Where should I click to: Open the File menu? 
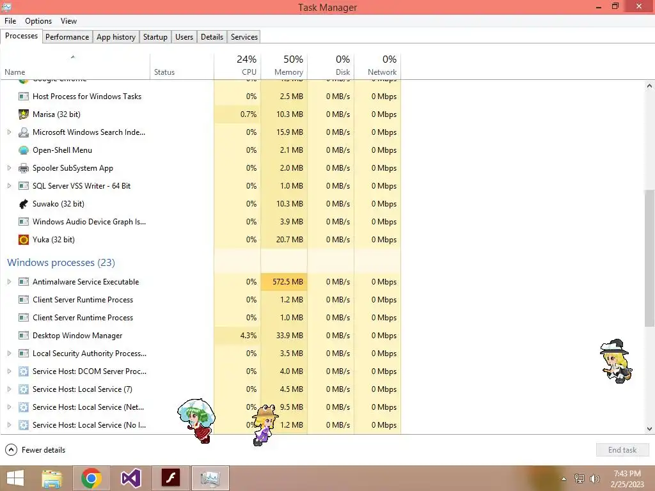[x=10, y=21]
